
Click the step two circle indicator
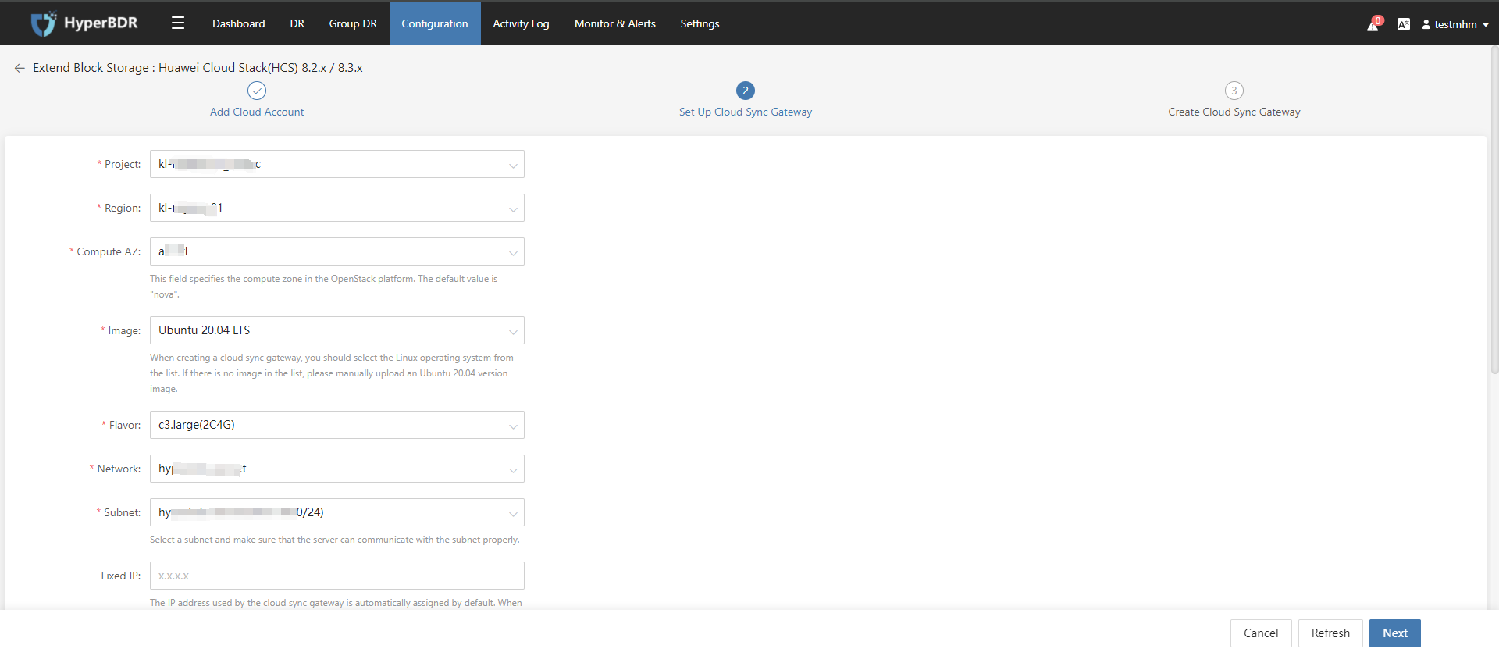[x=746, y=91]
